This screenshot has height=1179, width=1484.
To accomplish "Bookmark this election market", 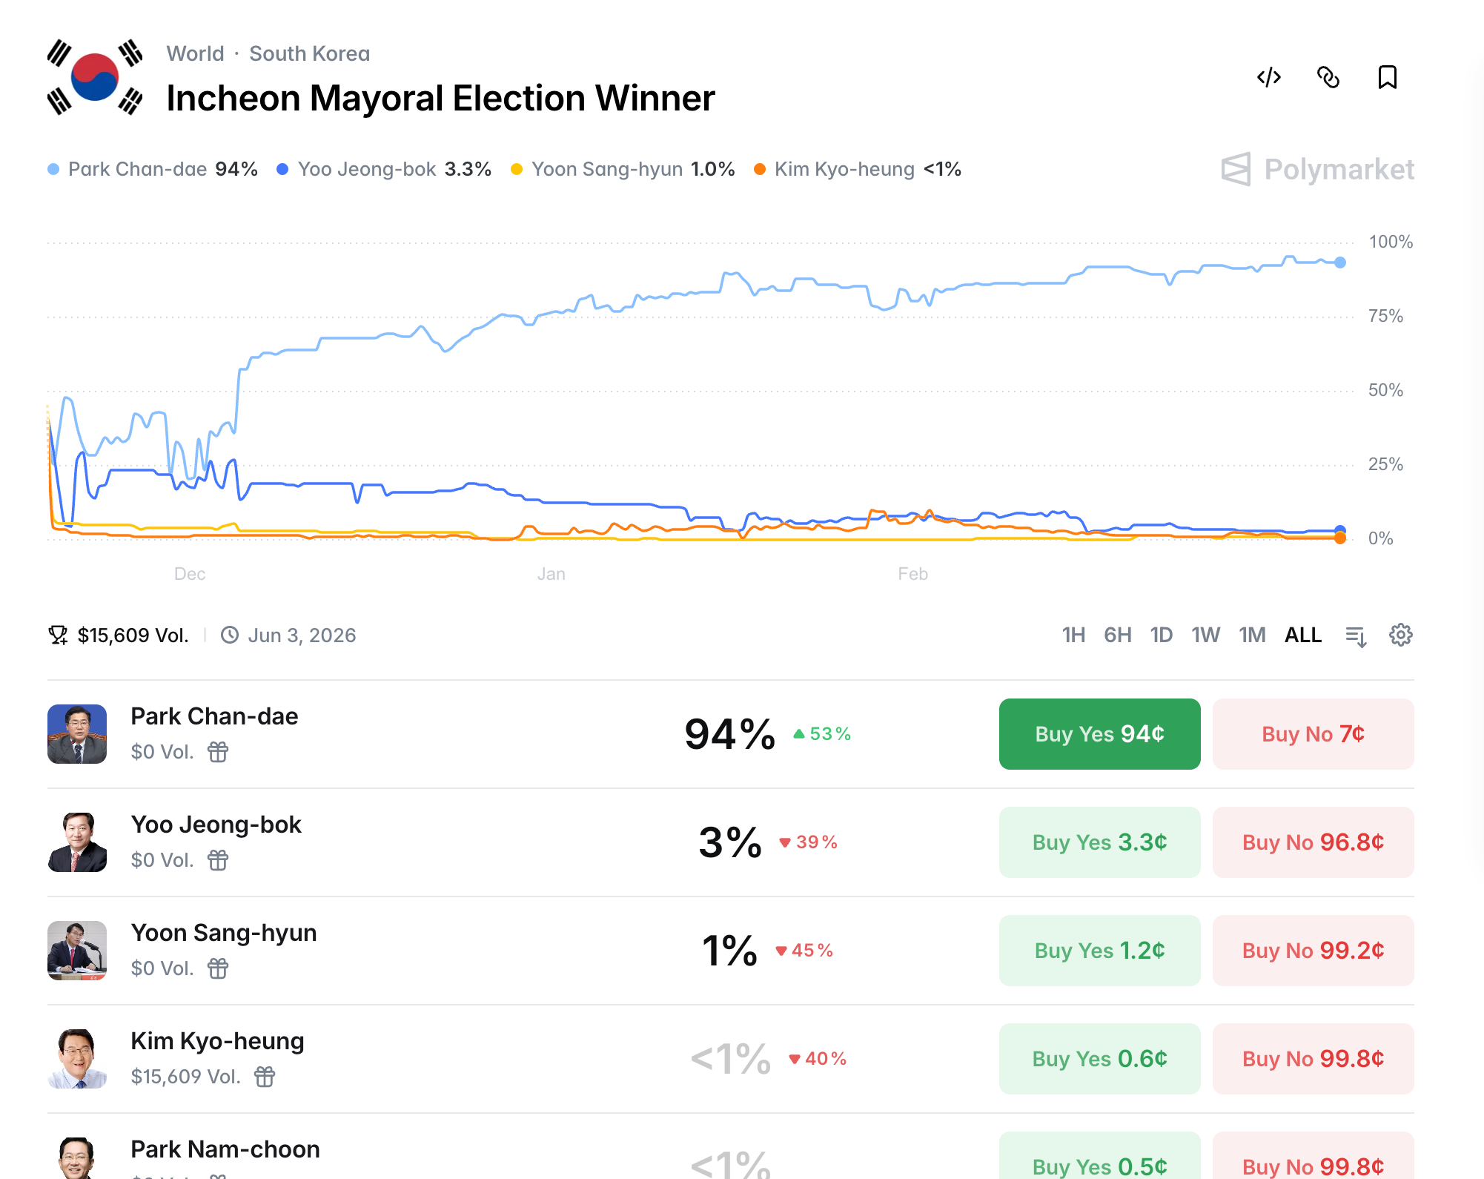I will 1387,77.
